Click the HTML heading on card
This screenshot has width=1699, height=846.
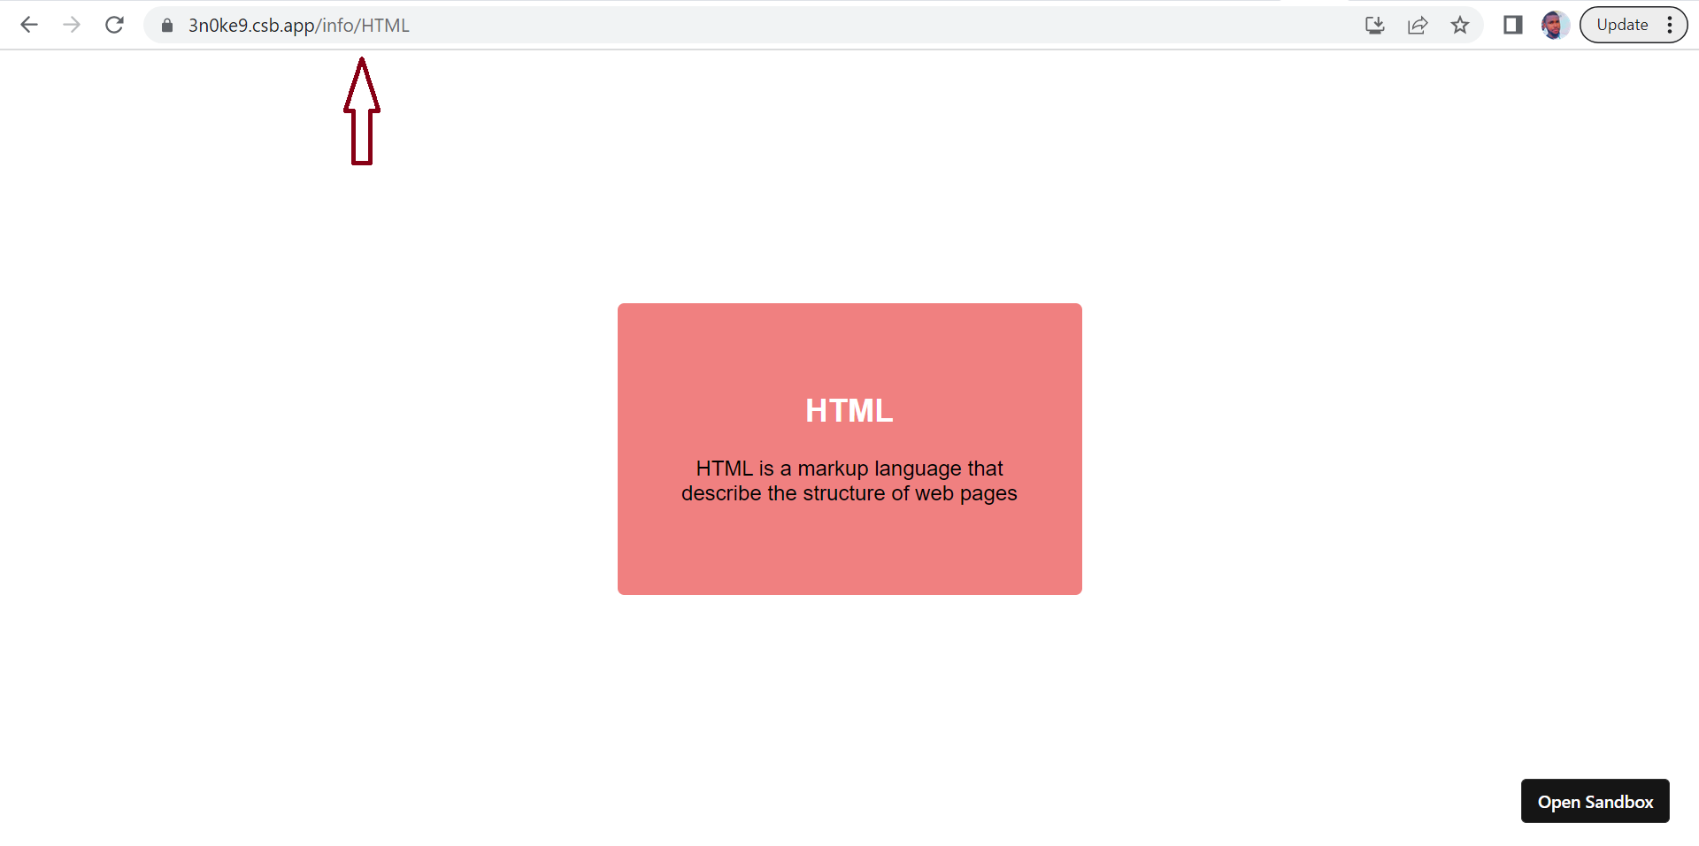849,411
